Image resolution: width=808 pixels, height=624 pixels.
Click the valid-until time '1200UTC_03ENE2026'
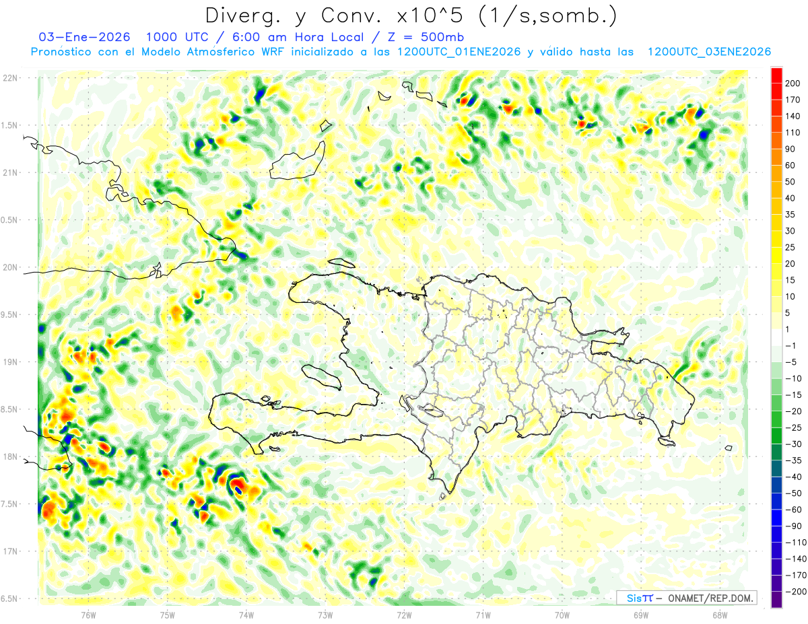pos(708,52)
